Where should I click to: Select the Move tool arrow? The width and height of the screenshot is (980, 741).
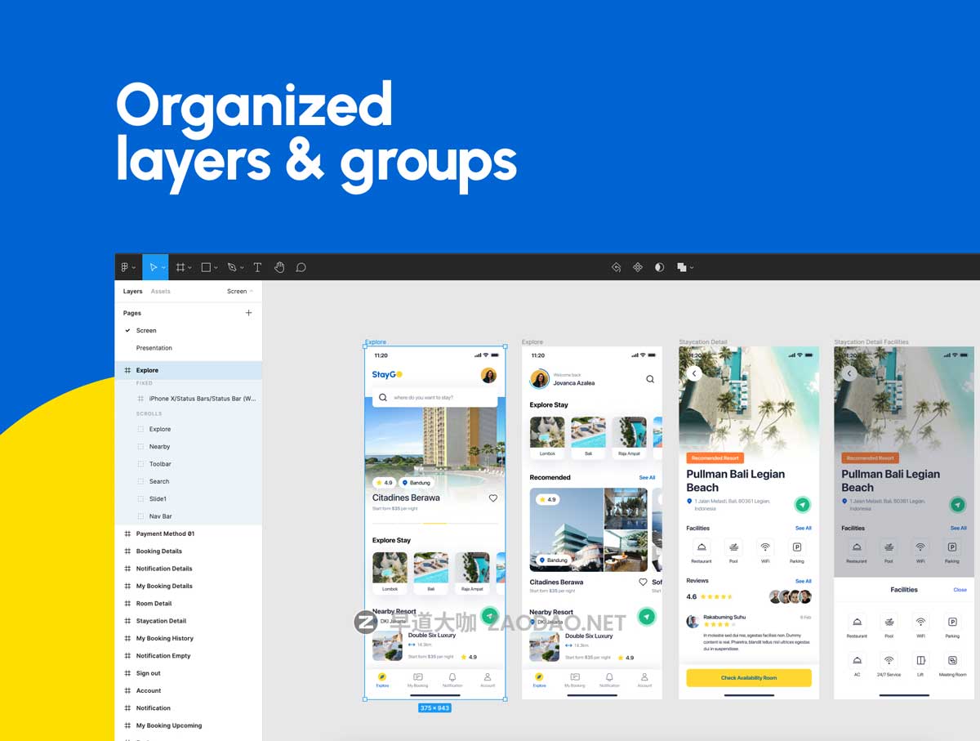[x=153, y=267]
